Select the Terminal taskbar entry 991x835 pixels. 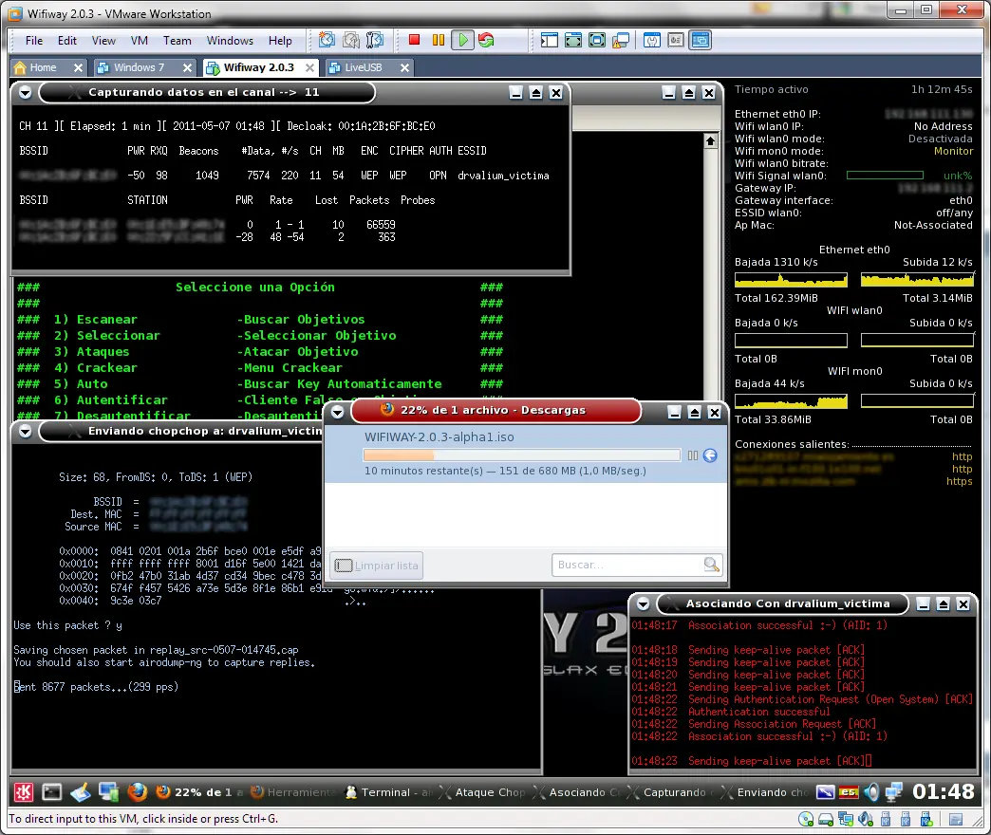coord(388,792)
